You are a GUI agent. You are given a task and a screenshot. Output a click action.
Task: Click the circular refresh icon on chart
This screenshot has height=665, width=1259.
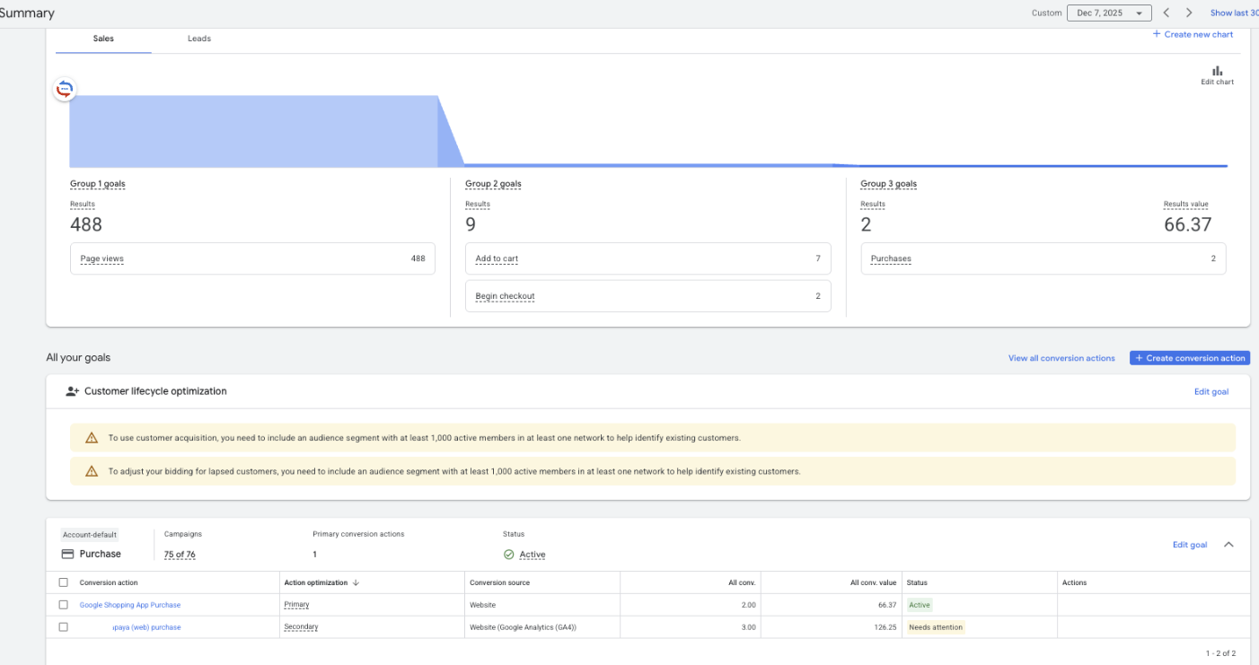point(65,89)
